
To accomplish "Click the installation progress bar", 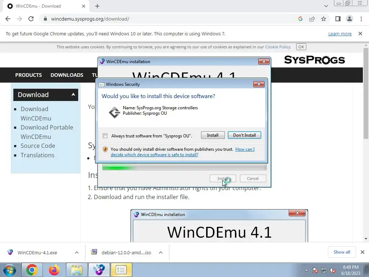I will tap(184, 167).
